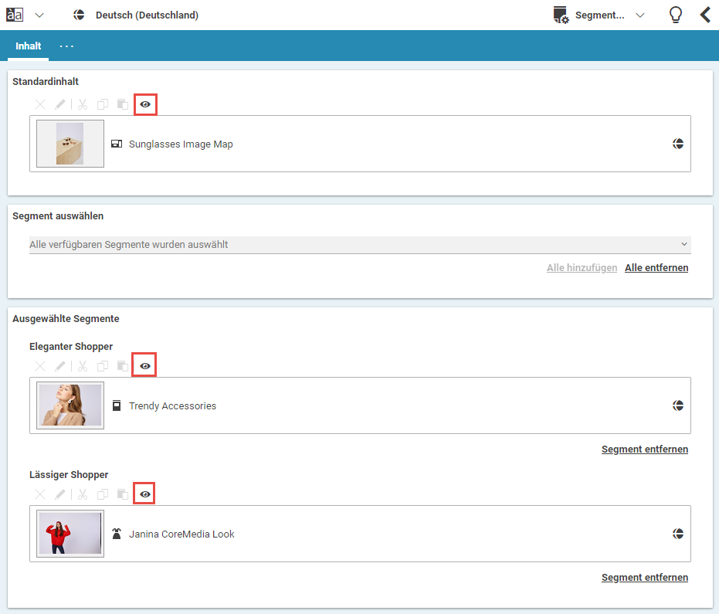Remove Eleganter Shopper via Segment entfernen link

[x=645, y=449]
